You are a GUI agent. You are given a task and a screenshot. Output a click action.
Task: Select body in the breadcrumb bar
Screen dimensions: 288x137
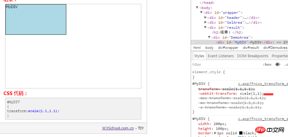pos(209,48)
